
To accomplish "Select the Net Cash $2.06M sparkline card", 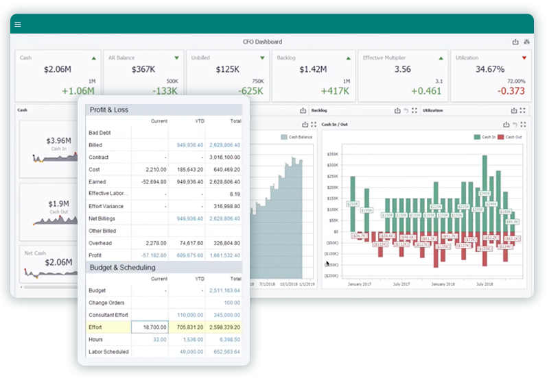I will click(x=49, y=264).
